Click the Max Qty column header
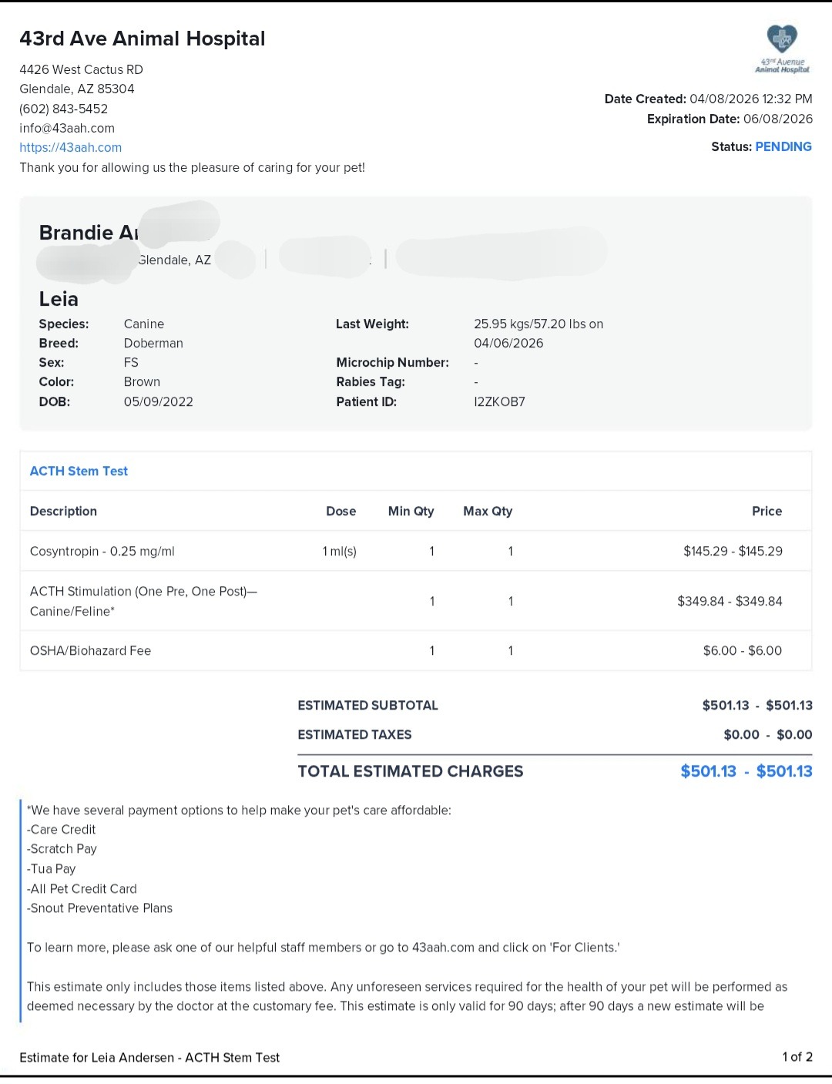 click(488, 511)
